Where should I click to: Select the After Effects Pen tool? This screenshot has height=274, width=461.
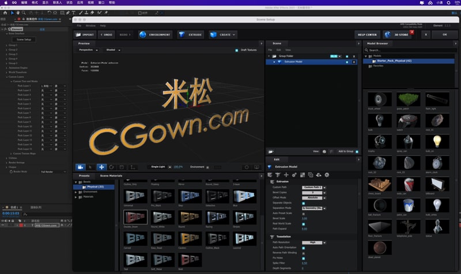click(x=68, y=13)
